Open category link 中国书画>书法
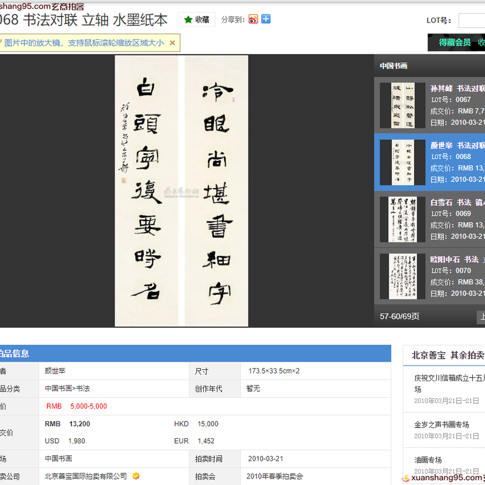485x485 pixels. click(67, 389)
